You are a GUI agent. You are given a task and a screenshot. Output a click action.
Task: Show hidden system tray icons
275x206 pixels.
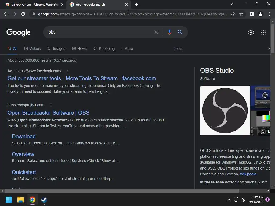229,200
